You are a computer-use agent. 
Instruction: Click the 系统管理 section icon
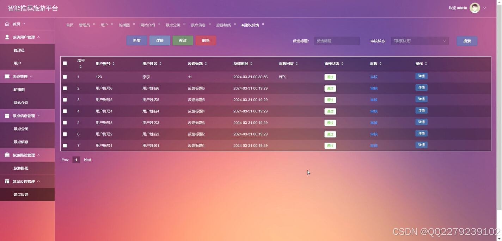[7, 76]
